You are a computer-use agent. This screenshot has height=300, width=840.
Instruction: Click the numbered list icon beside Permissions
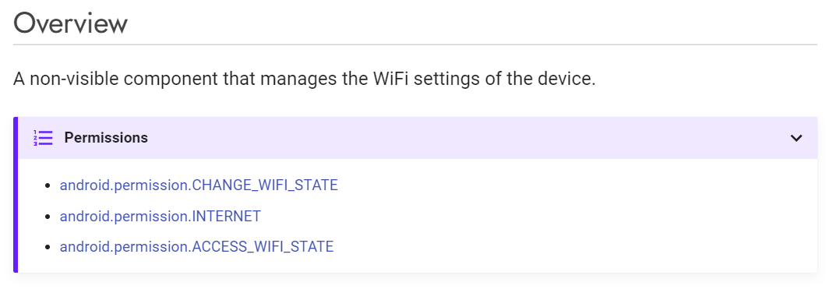pos(43,138)
